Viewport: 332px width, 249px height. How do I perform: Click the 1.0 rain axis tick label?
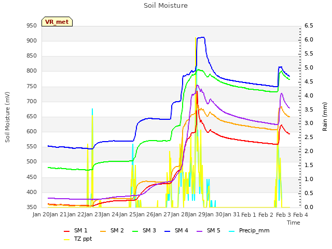click(309, 179)
